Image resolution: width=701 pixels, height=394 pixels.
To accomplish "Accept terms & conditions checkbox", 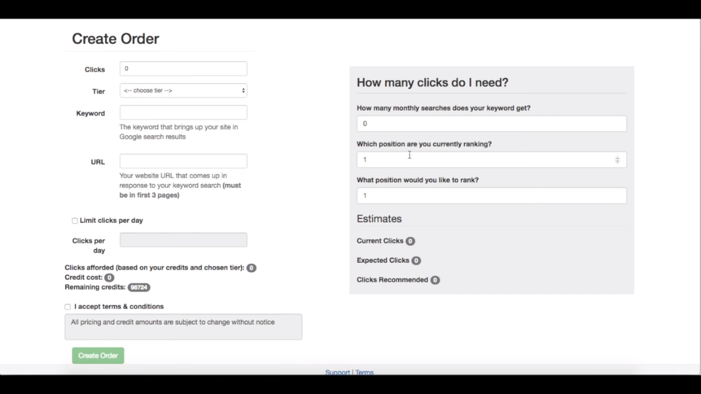I will click(68, 307).
